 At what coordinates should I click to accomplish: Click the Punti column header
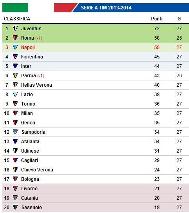pos(157,19)
